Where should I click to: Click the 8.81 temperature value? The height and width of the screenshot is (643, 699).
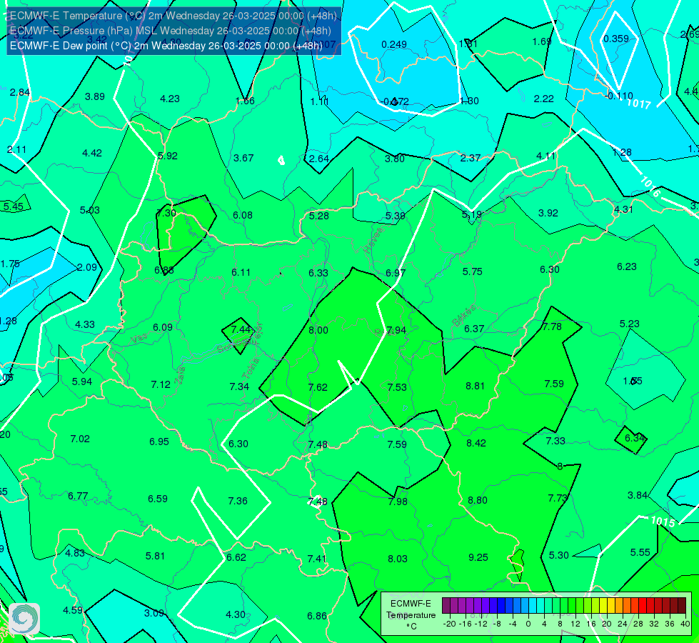tap(475, 386)
